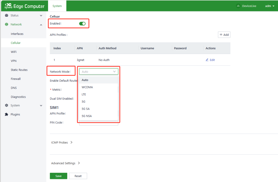Viewport: 278px width, 182px height.
Task: Click the DeviceLive cloud icon
Action: [238, 6]
